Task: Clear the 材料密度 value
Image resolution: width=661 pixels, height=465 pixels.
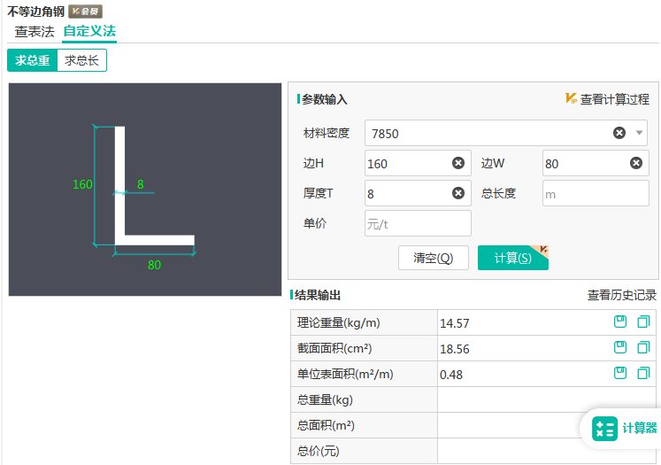Action: pos(619,133)
